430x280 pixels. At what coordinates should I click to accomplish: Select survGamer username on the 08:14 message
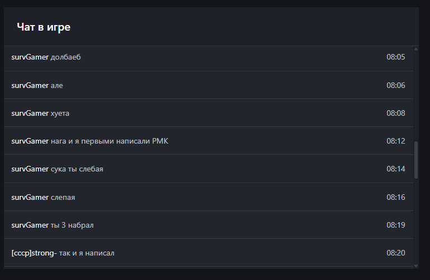click(30, 169)
